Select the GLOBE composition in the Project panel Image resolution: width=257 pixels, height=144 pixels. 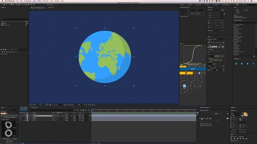tap(5, 23)
